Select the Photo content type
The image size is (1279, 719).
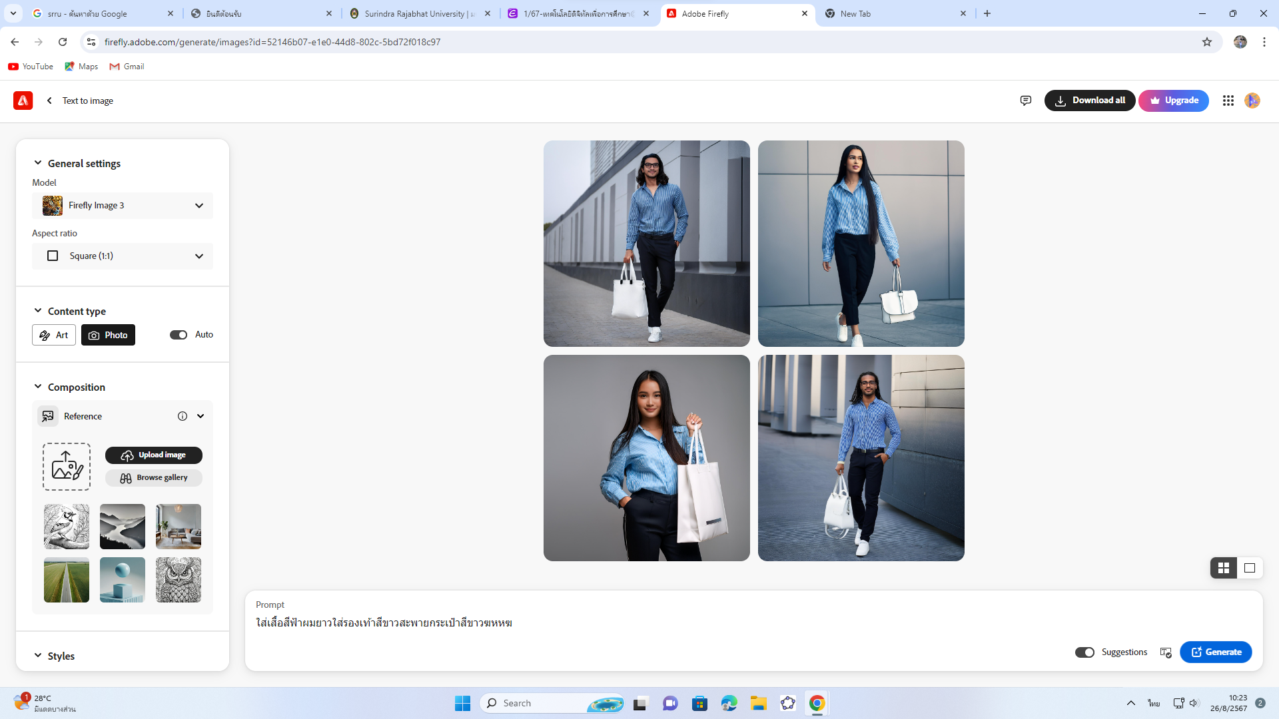[108, 335]
